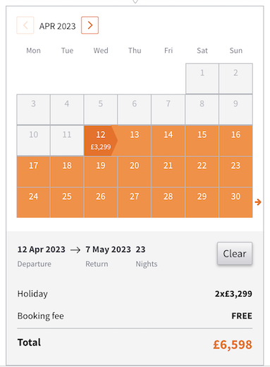Click the disabled date 5
Image resolution: width=270 pixels, height=367 pixels.
pyautogui.click(x=101, y=109)
